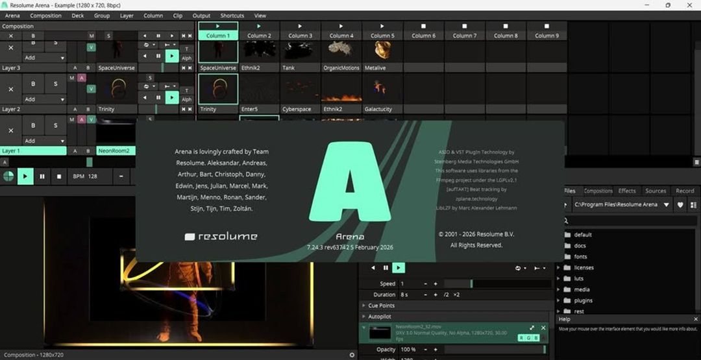Screen dimensions: 701x360
Task: Pause the composition beside BPM
Action: click(42, 176)
